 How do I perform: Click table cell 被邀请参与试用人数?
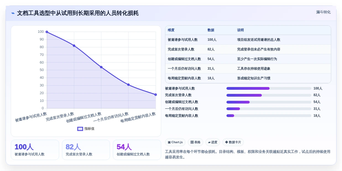(183, 40)
